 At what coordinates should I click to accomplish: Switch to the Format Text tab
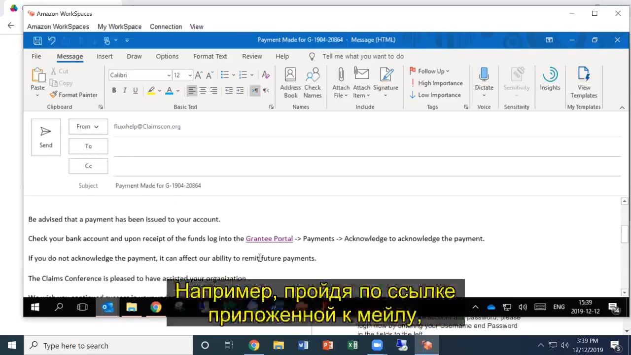210,56
